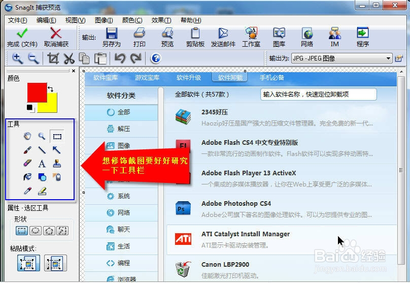Select the Arrow tool in Tools panel
Viewport: 410px width, 283px height.
57,150
